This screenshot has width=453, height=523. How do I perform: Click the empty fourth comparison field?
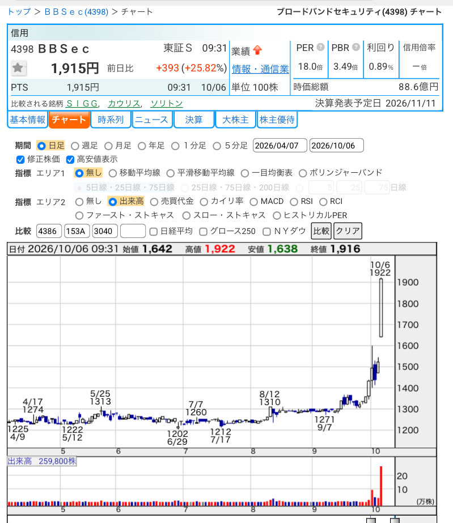pos(133,231)
